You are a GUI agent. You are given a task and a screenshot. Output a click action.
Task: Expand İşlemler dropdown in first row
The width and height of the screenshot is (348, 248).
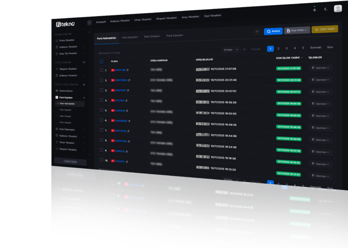tap(320, 68)
